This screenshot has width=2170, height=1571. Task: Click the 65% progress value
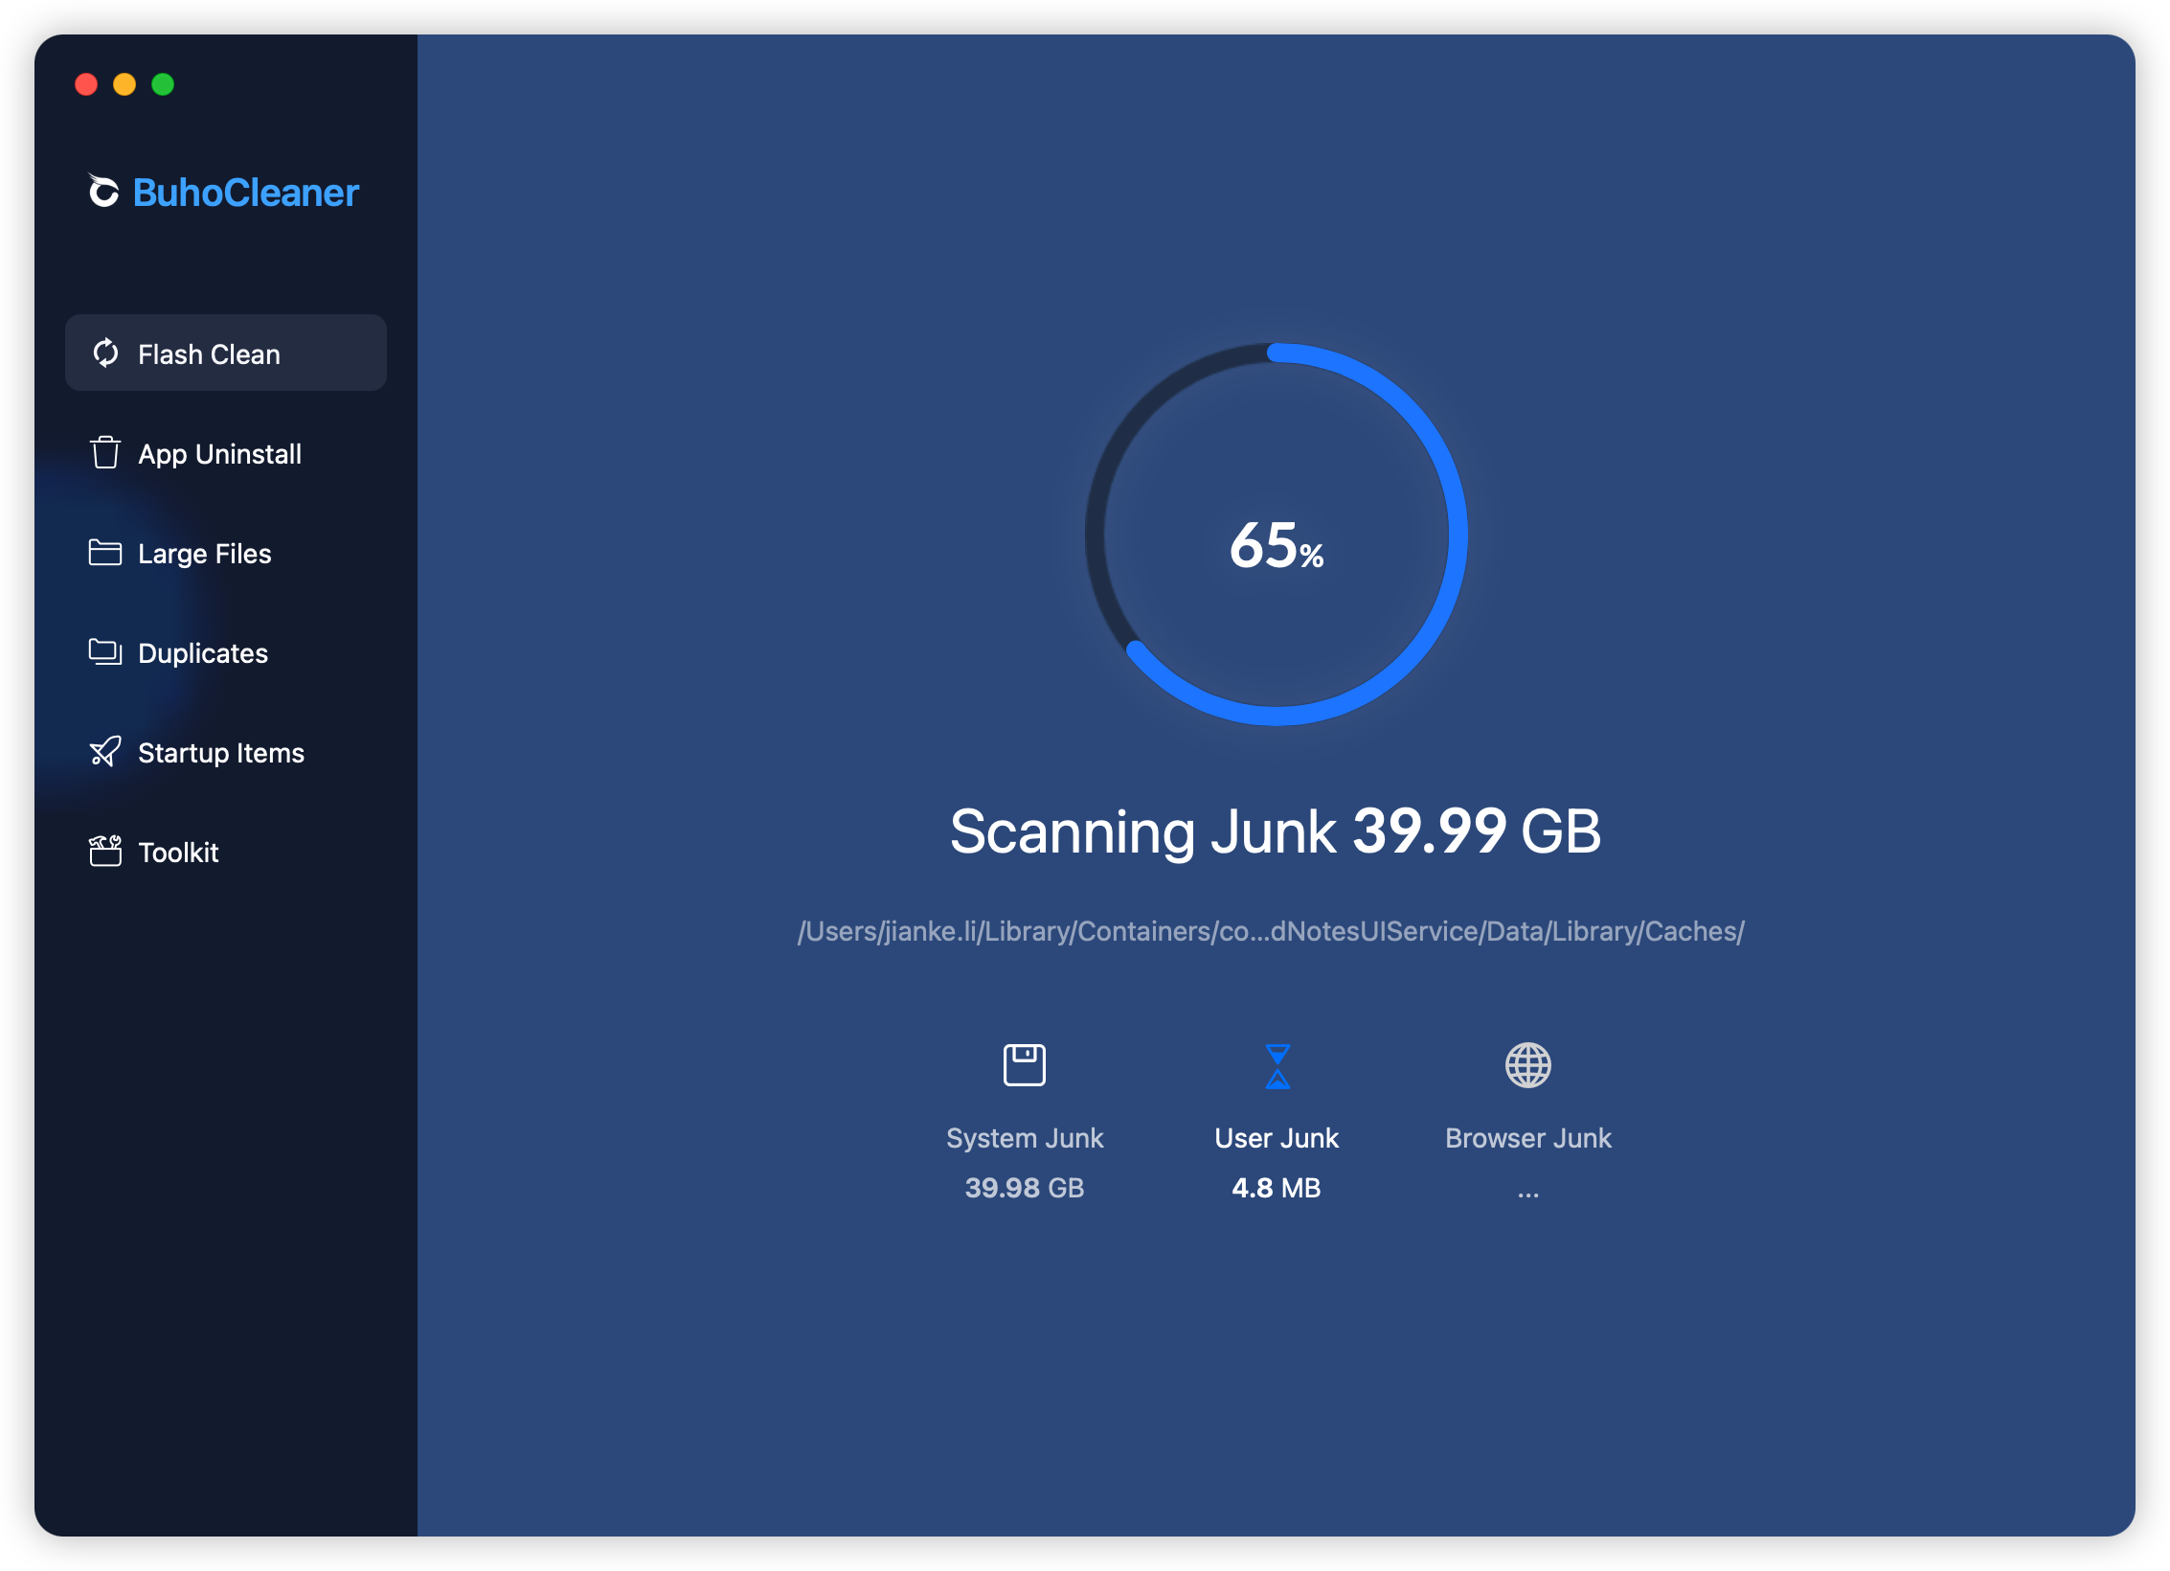click(1277, 546)
